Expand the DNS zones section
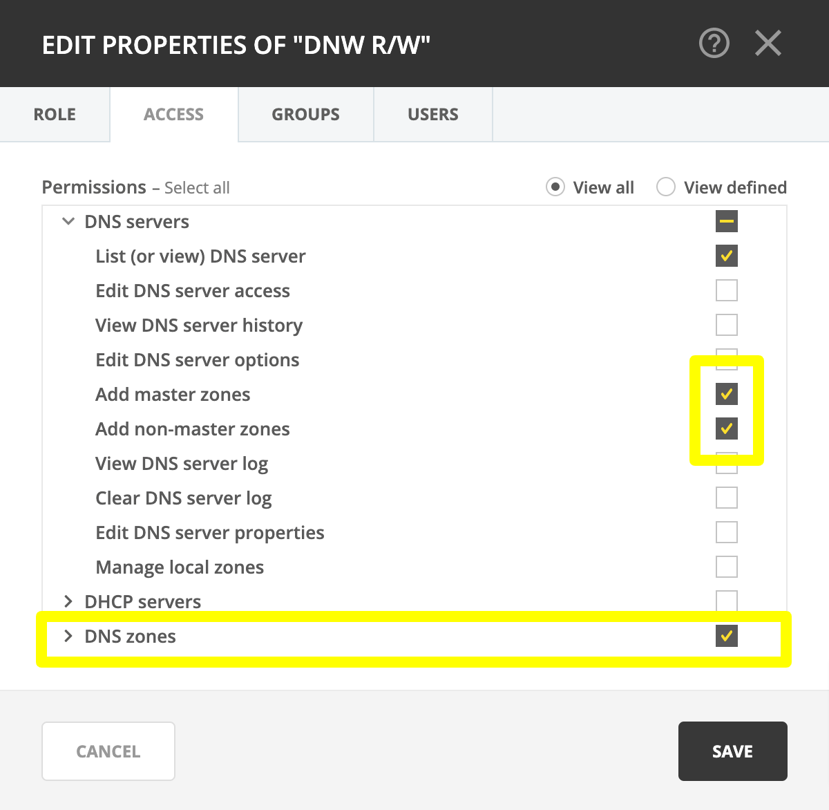This screenshot has height=810, width=829. 68,637
